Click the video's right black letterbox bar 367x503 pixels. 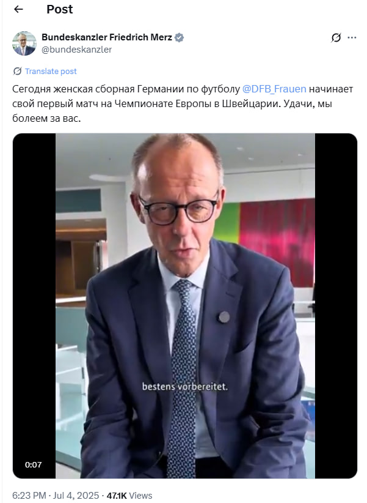click(336, 306)
